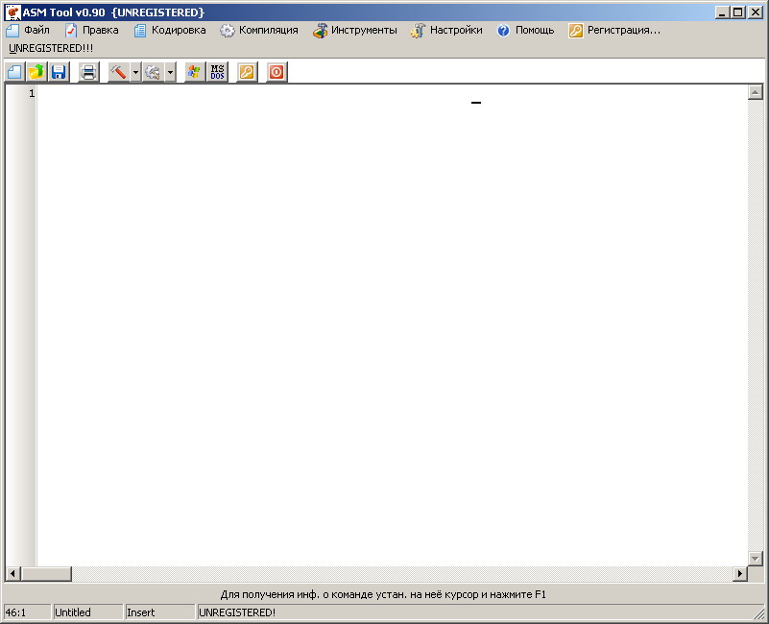Click the key registration toolbar icon
This screenshot has width=769, height=624.
pyautogui.click(x=247, y=72)
